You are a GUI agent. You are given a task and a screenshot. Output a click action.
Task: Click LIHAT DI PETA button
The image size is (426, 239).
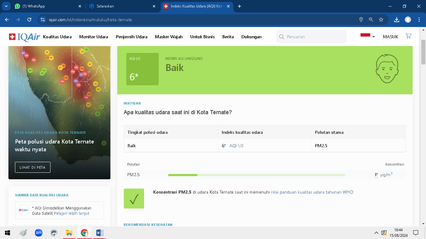[33, 167]
